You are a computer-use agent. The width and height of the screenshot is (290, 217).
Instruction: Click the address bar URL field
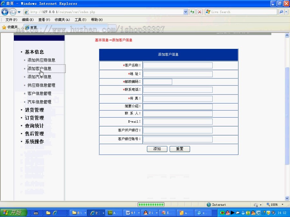click(x=106, y=12)
